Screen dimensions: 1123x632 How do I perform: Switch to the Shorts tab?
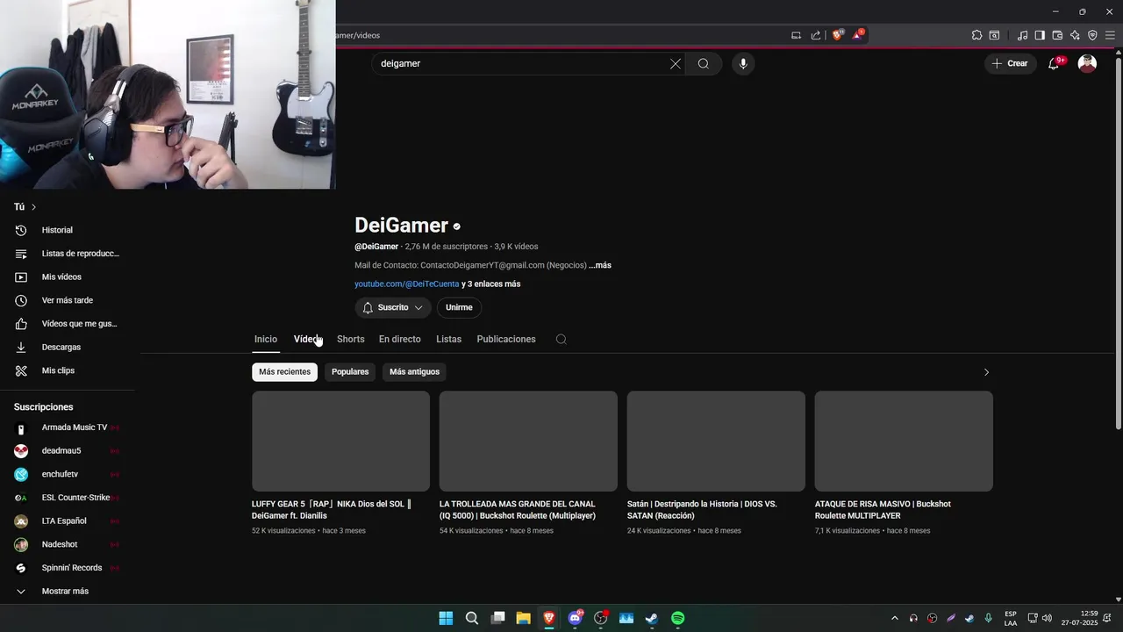(350, 339)
